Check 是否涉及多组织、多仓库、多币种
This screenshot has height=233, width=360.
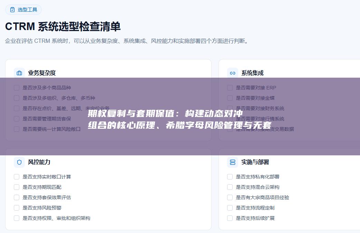click(17, 98)
